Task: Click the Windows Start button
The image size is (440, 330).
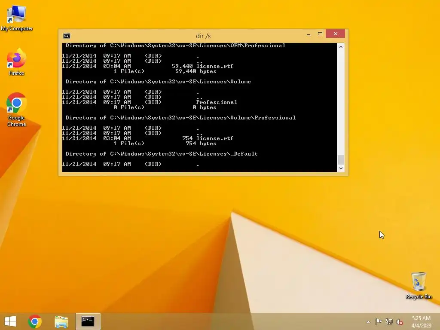Action: click(10, 321)
